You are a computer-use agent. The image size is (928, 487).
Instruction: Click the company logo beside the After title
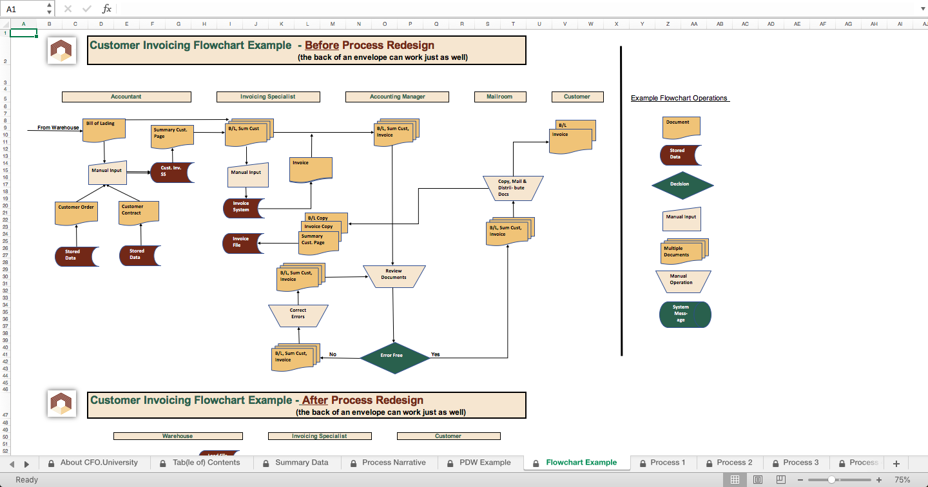(x=62, y=404)
